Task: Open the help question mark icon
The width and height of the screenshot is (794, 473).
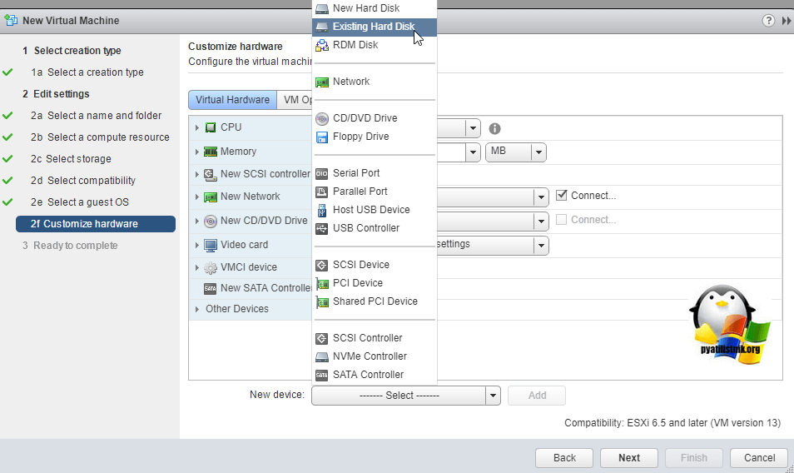Action: [768, 21]
